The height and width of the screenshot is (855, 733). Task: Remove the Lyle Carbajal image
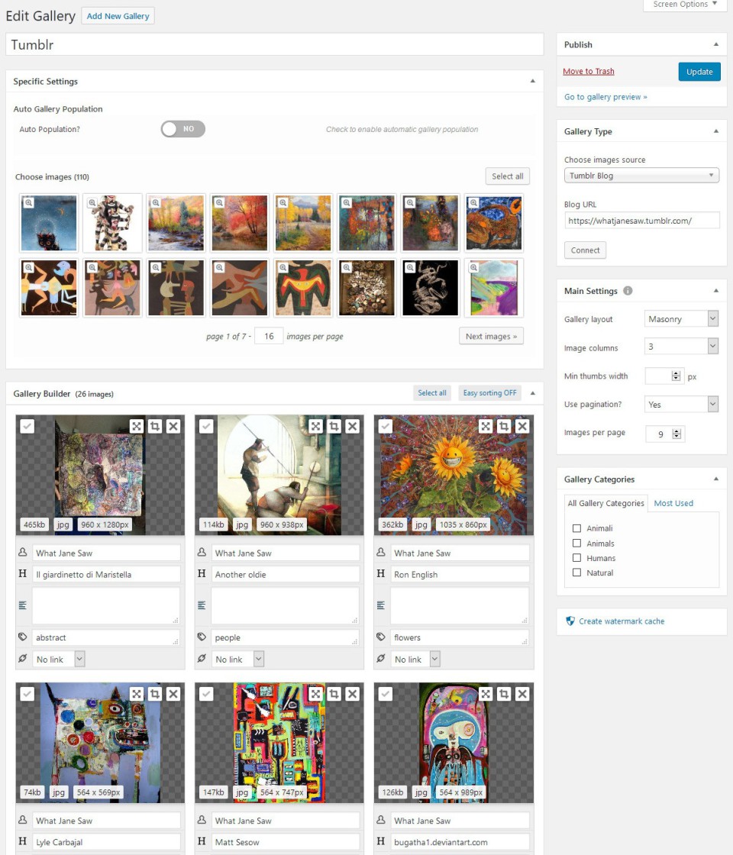[x=173, y=694]
